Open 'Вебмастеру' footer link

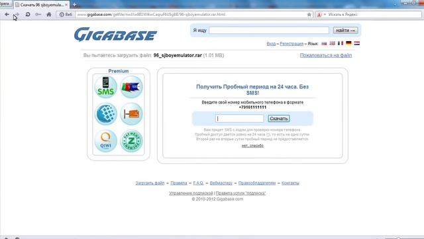[x=221, y=183]
